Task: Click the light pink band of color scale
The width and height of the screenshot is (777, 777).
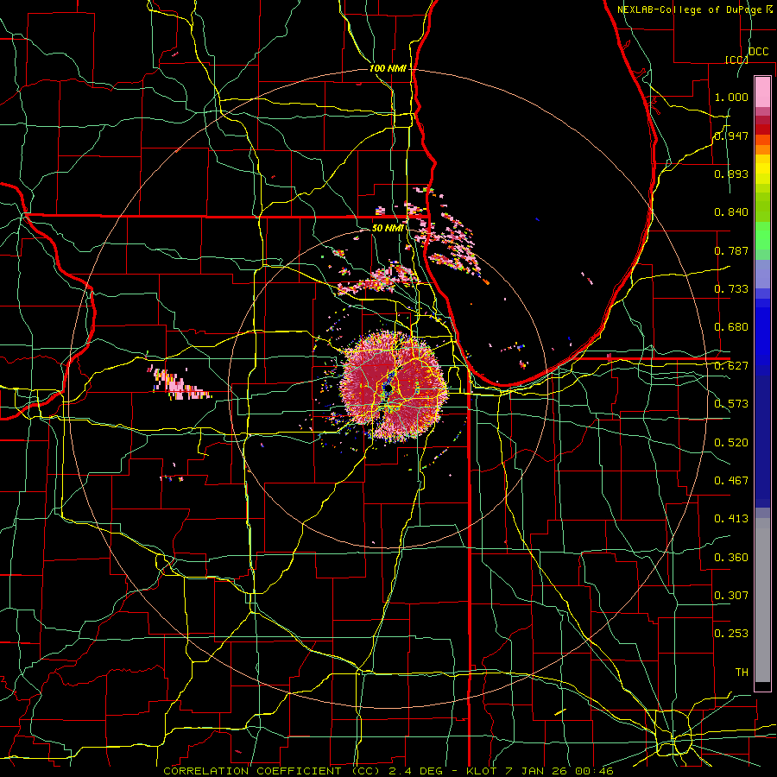Action: 762,92
